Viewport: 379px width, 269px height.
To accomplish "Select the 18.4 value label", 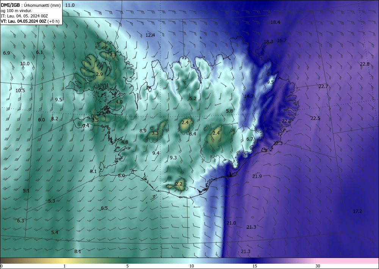I will pyautogui.click(x=275, y=22).
